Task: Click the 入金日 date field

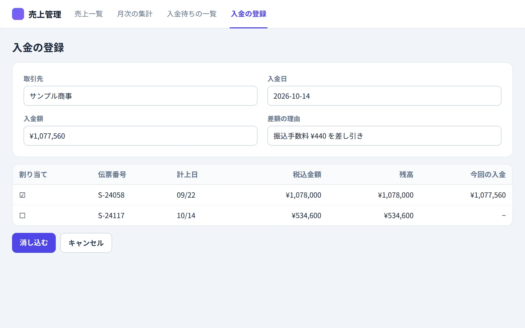Action: pyautogui.click(x=384, y=96)
